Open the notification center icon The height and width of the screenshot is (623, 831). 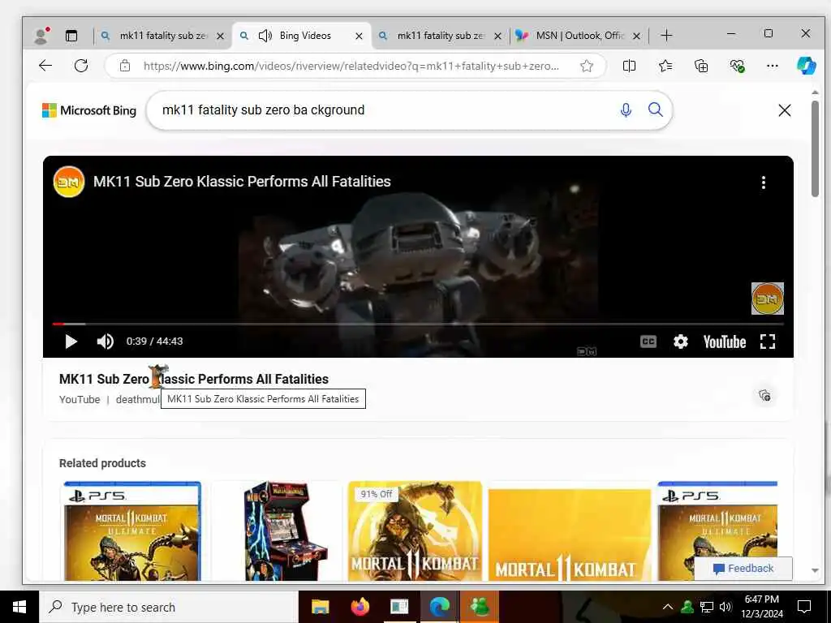pyautogui.click(x=804, y=607)
